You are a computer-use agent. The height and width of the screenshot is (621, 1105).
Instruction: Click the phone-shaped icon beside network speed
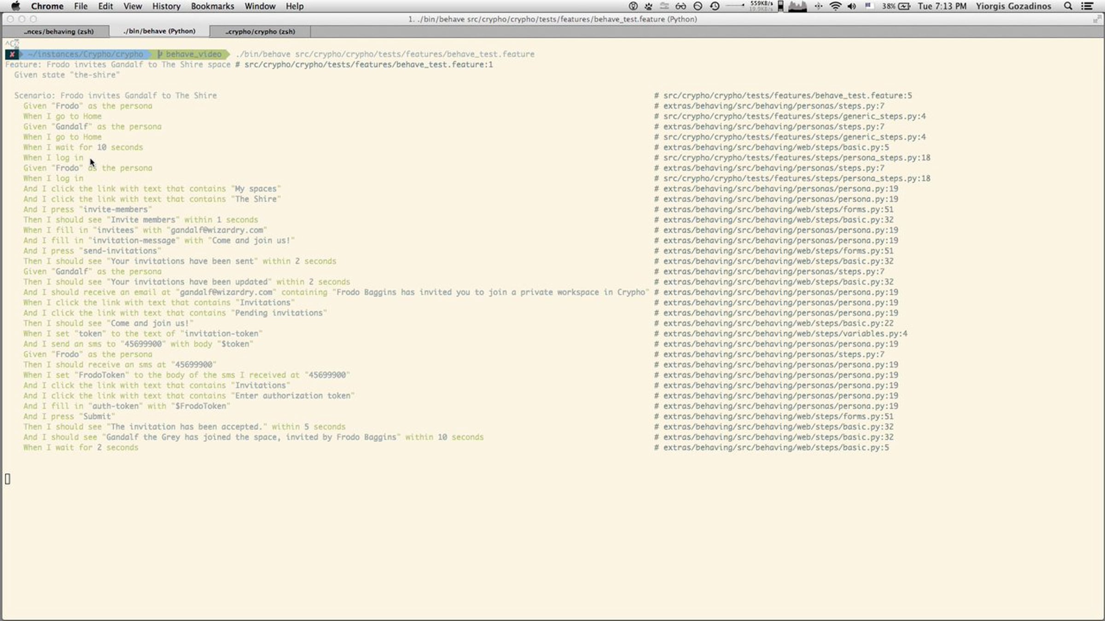[780, 6]
